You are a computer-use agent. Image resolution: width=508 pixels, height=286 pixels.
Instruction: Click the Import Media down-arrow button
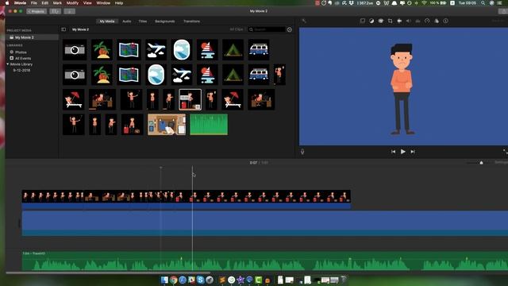69,11
